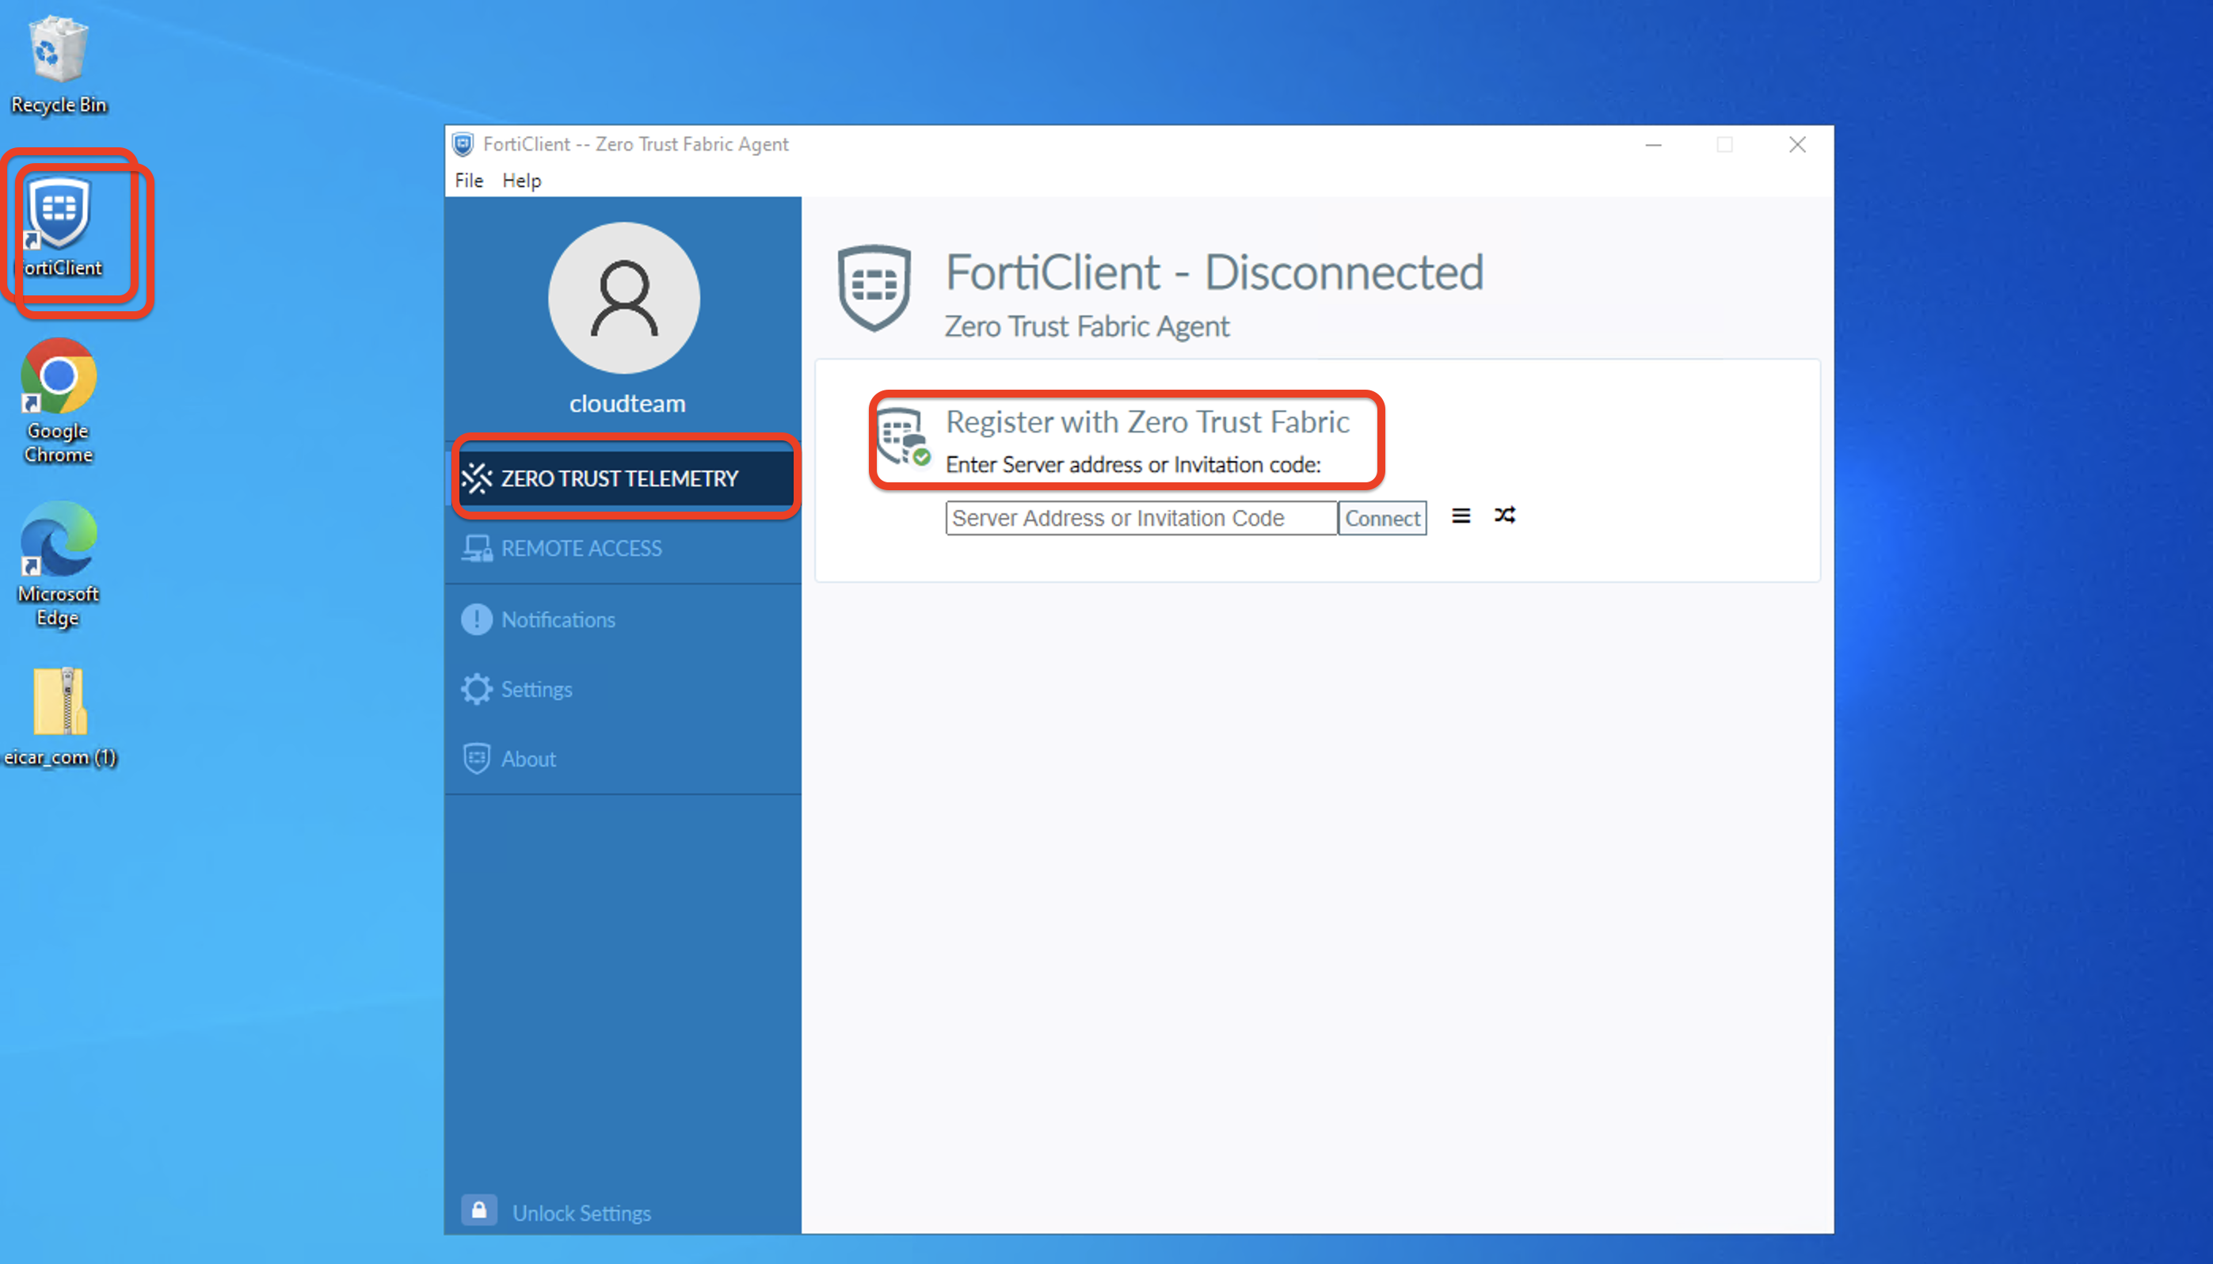Click the cloudteam username label
The image size is (2213, 1264).
pos(627,403)
